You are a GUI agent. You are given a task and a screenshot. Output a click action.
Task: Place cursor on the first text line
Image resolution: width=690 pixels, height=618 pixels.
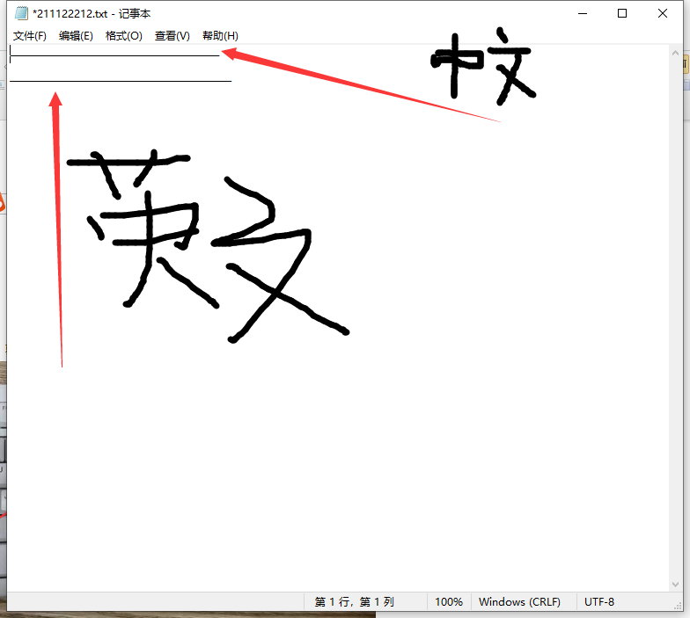coord(114,54)
